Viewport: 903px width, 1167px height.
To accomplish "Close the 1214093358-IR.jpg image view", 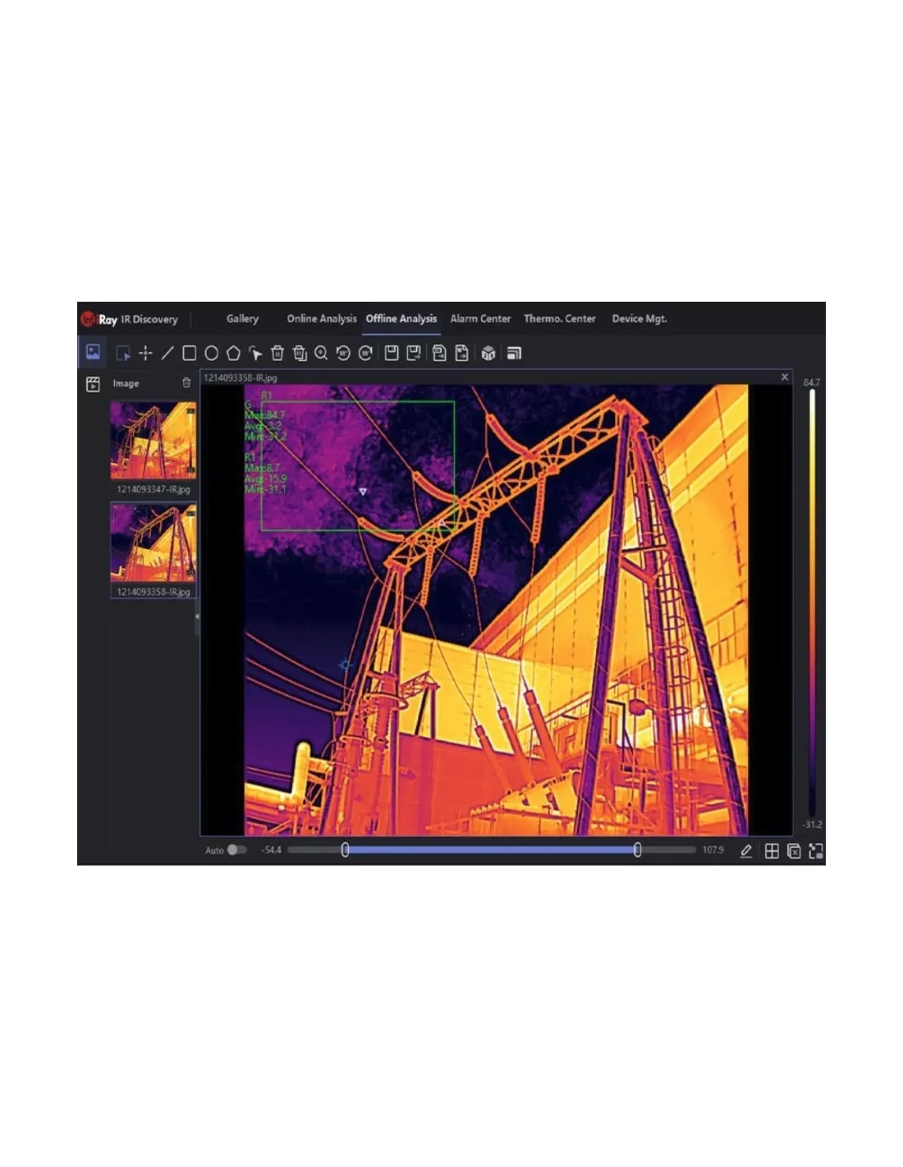I will pyautogui.click(x=785, y=378).
